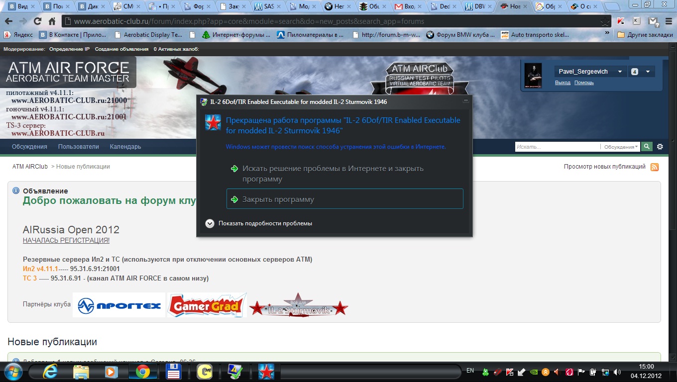
Task: Open Action Center flag tray icon
Action: point(581,372)
